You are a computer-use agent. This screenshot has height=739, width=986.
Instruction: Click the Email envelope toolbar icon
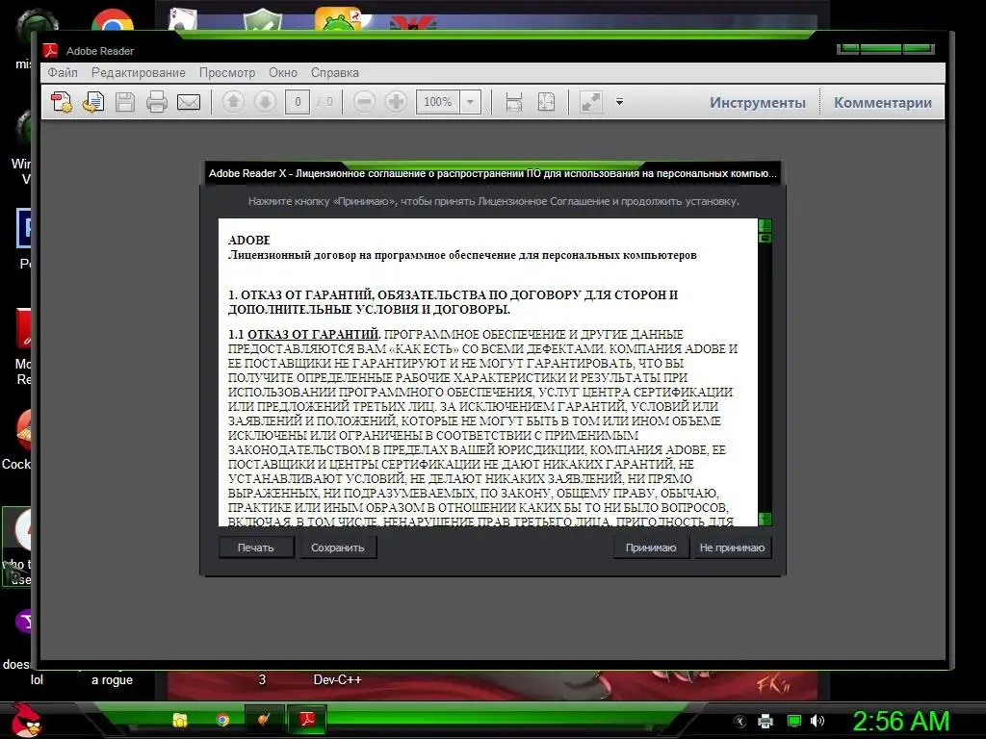click(189, 102)
